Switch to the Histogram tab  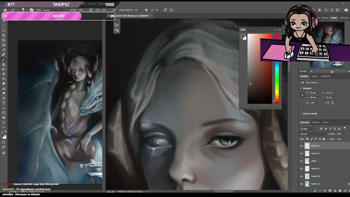(345, 18)
